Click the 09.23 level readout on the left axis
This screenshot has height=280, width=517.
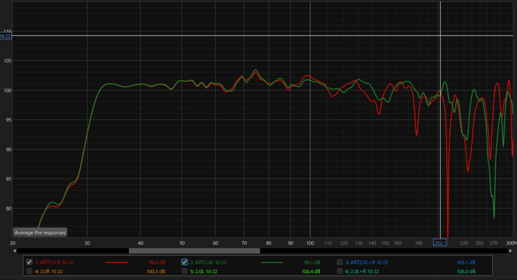[x=5, y=36]
